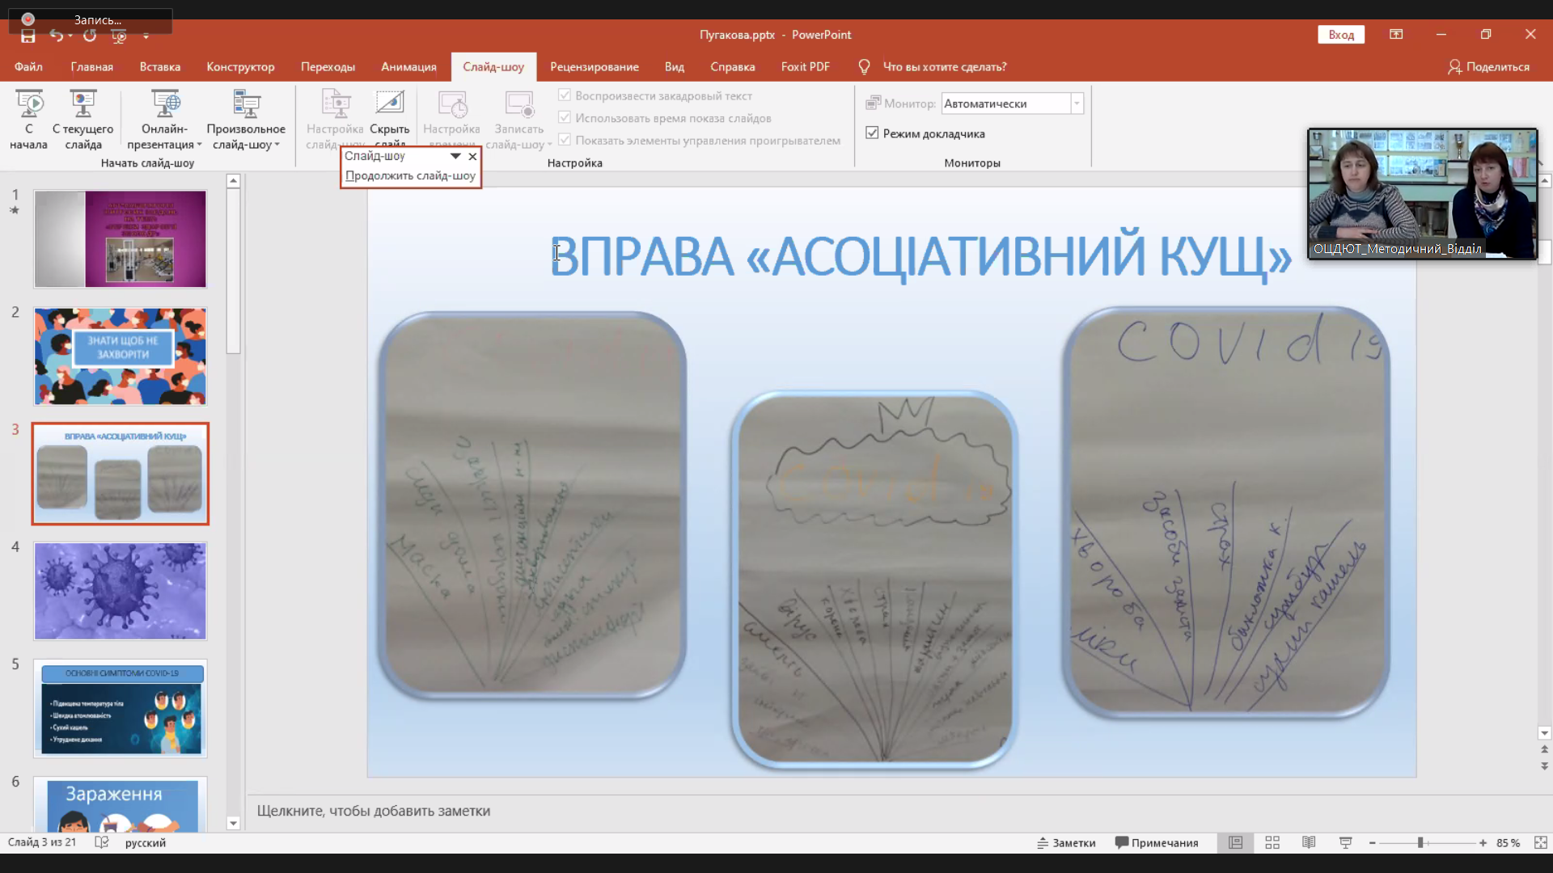The width and height of the screenshot is (1553, 873).
Task: Click Hide slide icon
Action: 389,105
